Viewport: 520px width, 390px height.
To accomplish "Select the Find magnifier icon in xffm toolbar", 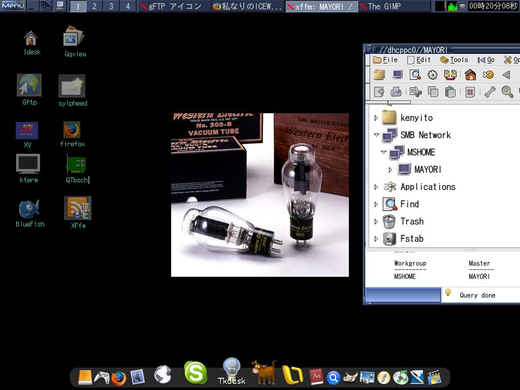I will coord(415,75).
